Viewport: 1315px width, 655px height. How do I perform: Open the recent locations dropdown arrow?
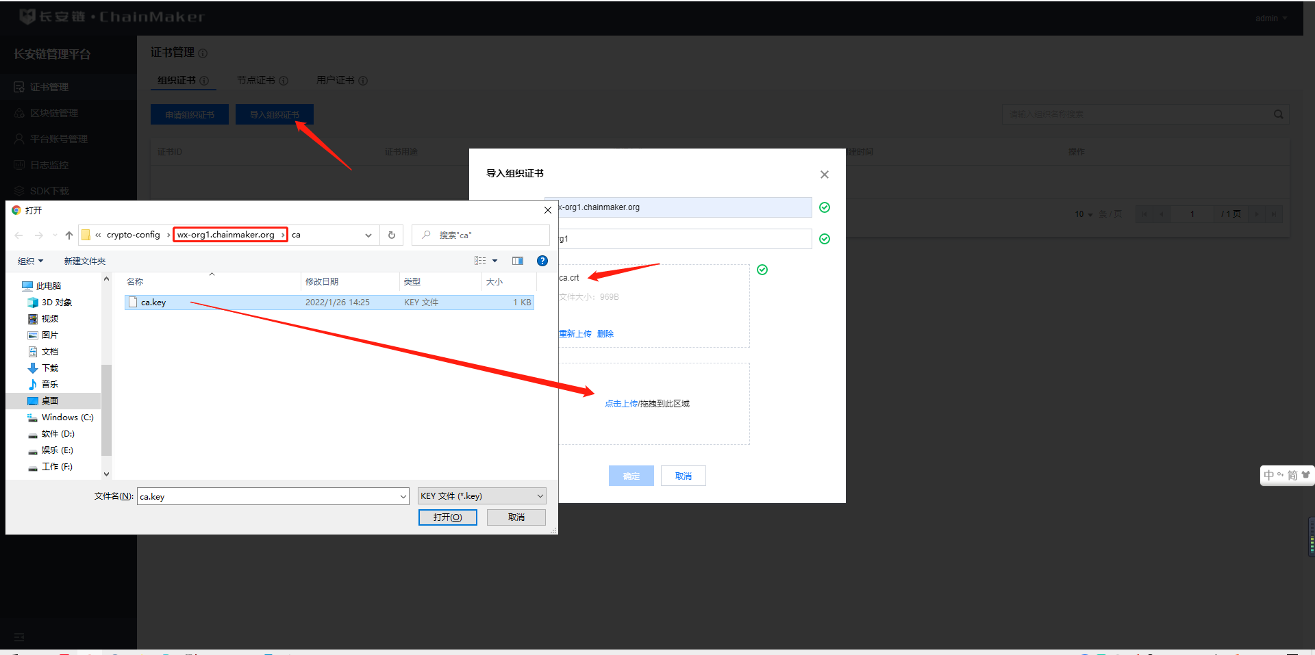55,235
